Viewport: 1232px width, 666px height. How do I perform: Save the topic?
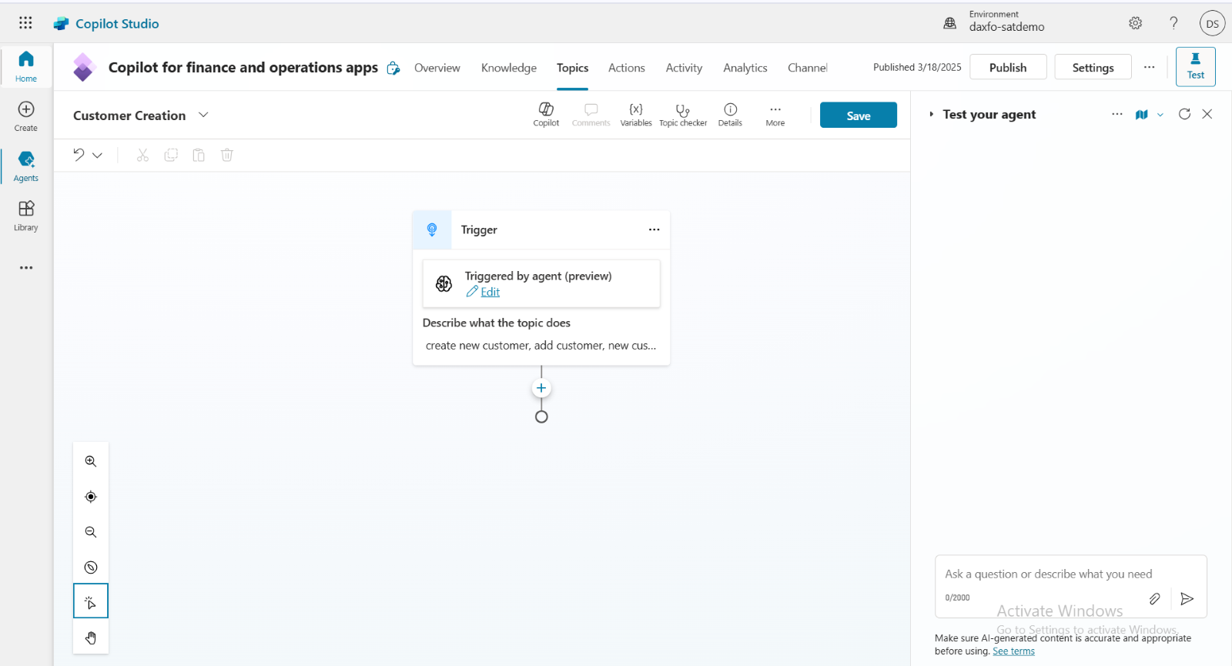pyautogui.click(x=858, y=115)
